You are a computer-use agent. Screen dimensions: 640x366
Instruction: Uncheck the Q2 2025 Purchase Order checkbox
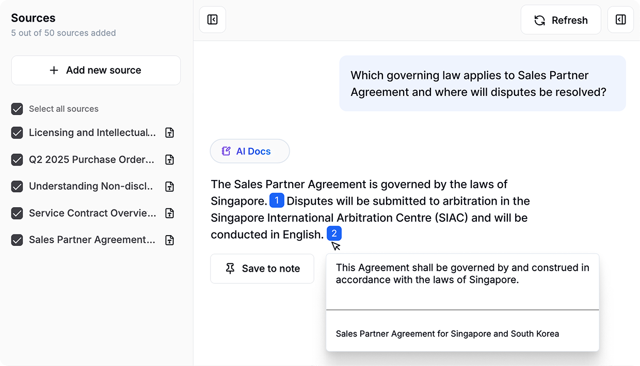coord(17,160)
